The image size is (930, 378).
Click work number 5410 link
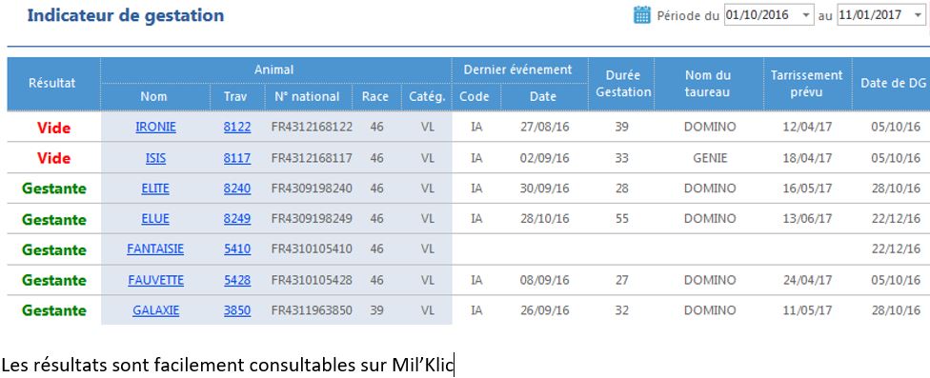click(237, 249)
